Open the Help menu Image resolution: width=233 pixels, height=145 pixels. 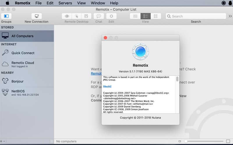point(114,3)
